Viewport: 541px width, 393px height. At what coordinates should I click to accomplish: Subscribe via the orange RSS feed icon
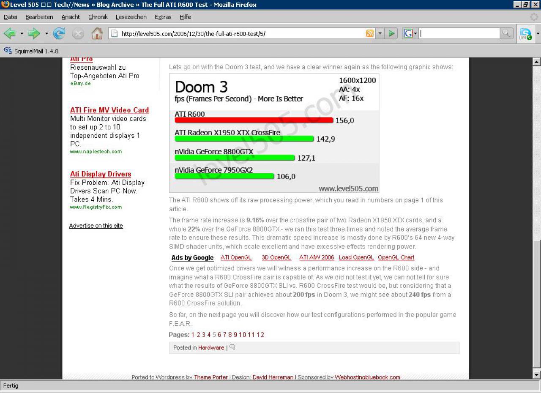(x=369, y=33)
